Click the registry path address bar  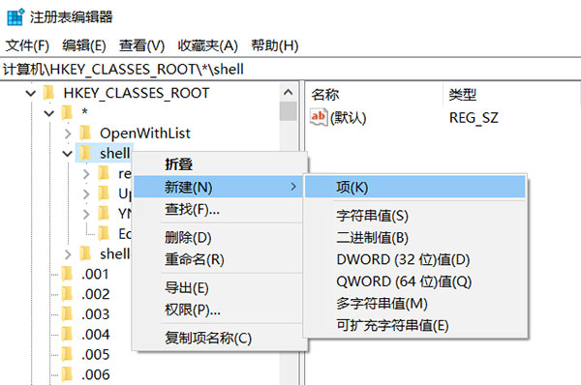[x=290, y=70]
